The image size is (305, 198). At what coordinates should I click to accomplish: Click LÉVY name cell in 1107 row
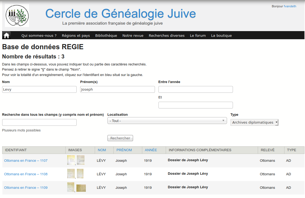click(x=101, y=161)
